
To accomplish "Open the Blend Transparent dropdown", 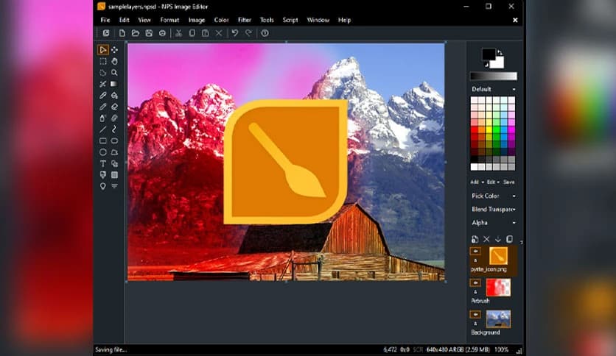I will pos(494,210).
